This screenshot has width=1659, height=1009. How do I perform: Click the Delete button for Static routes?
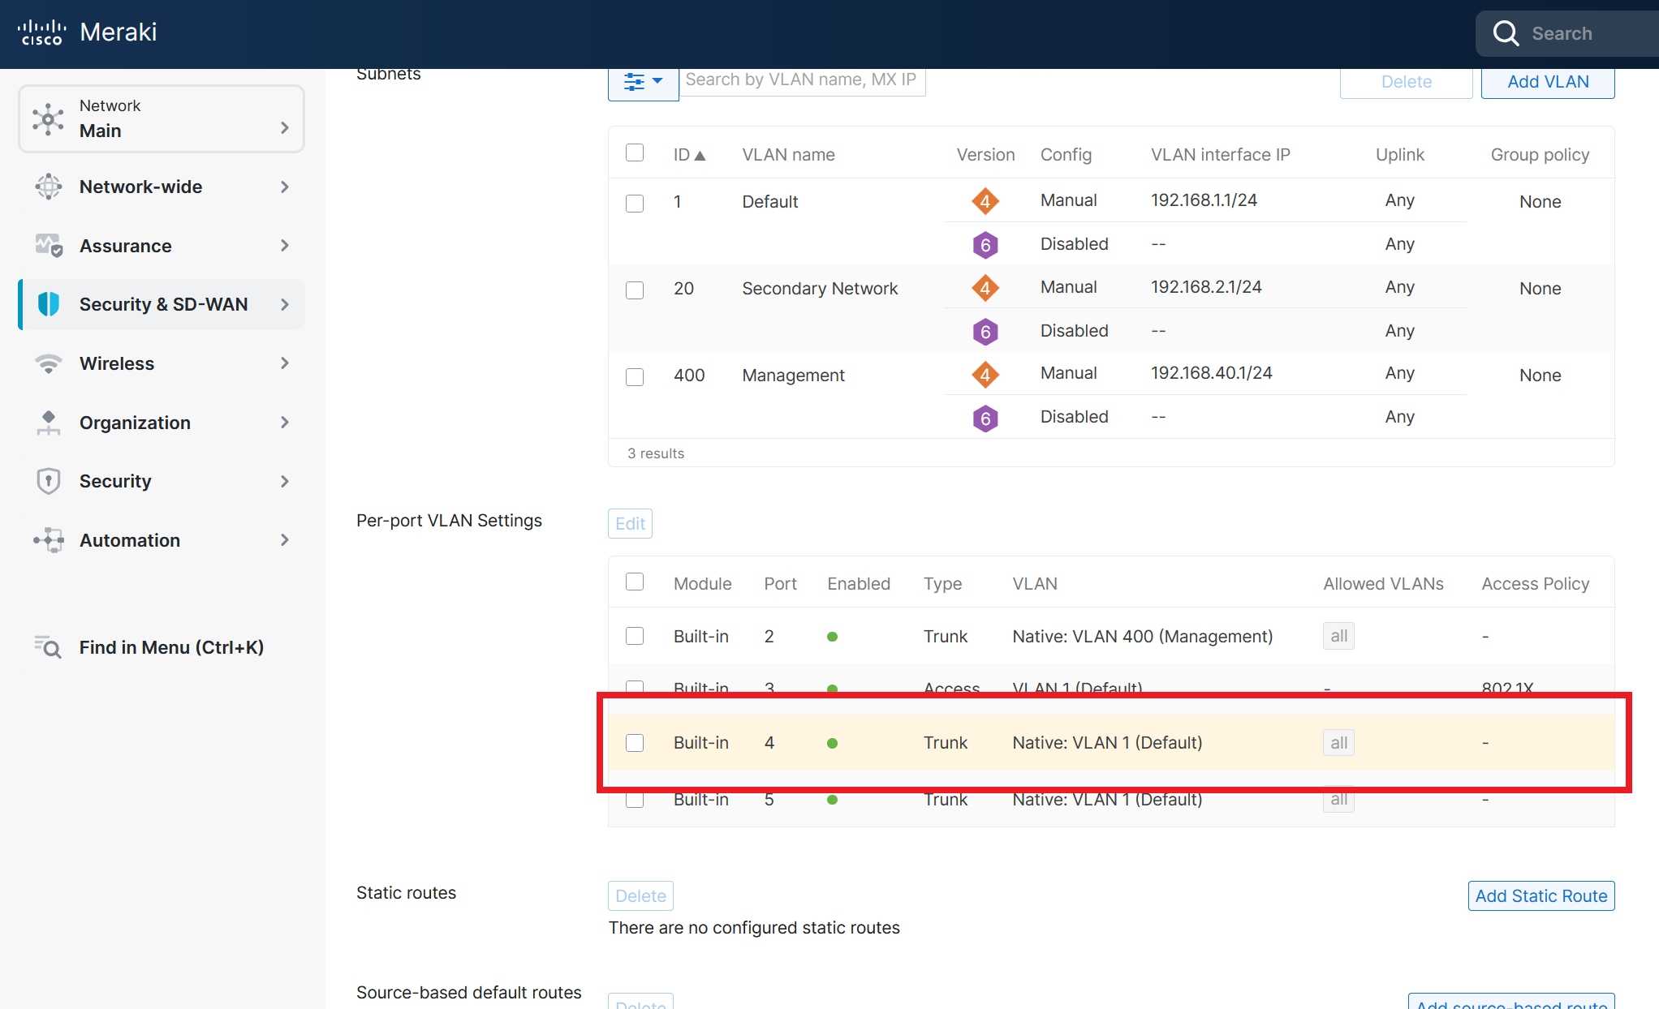640,895
